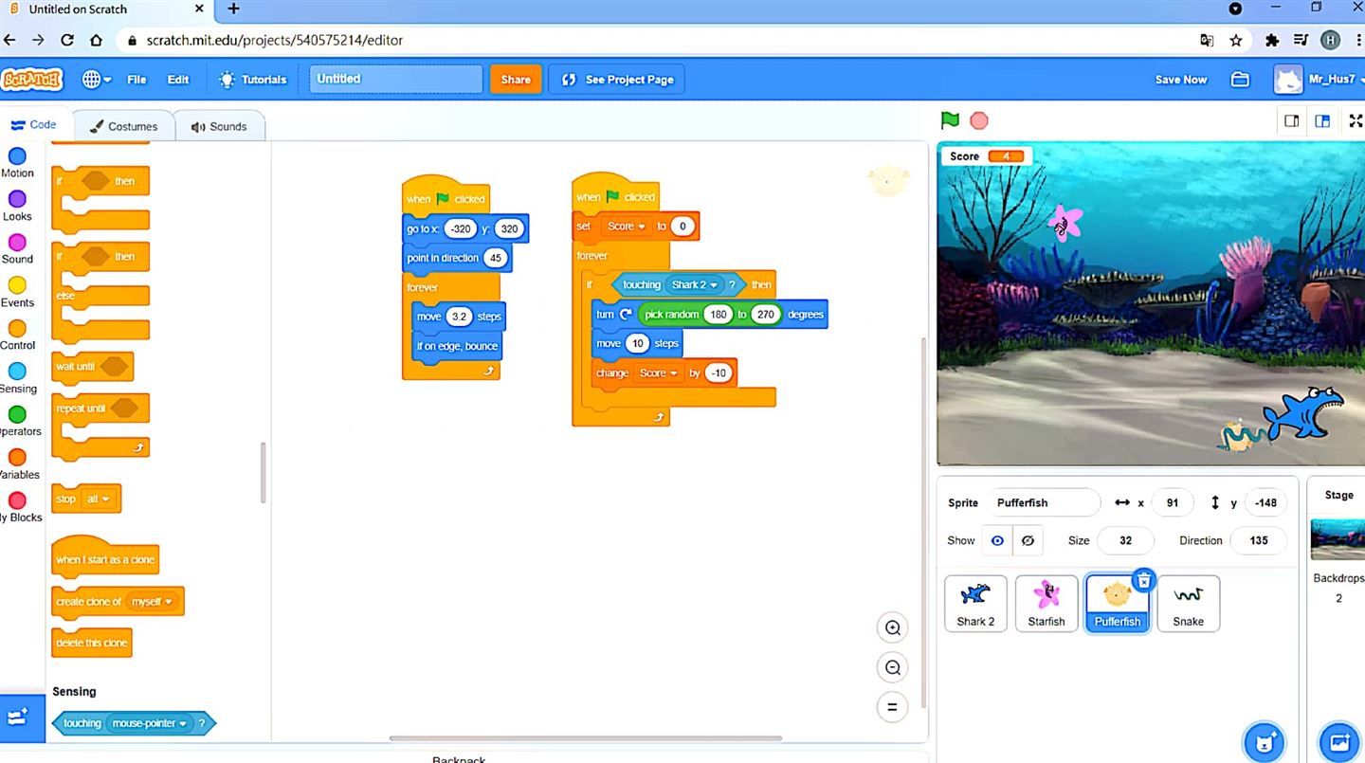This screenshot has width=1365, height=763.
Task: Enter full screen stage mode
Action: [1356, 120]
